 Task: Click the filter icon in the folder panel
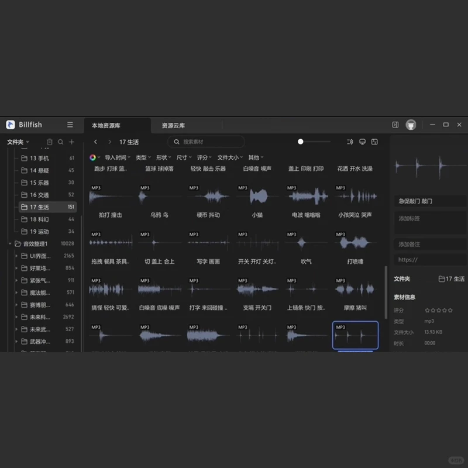[50, 142]
